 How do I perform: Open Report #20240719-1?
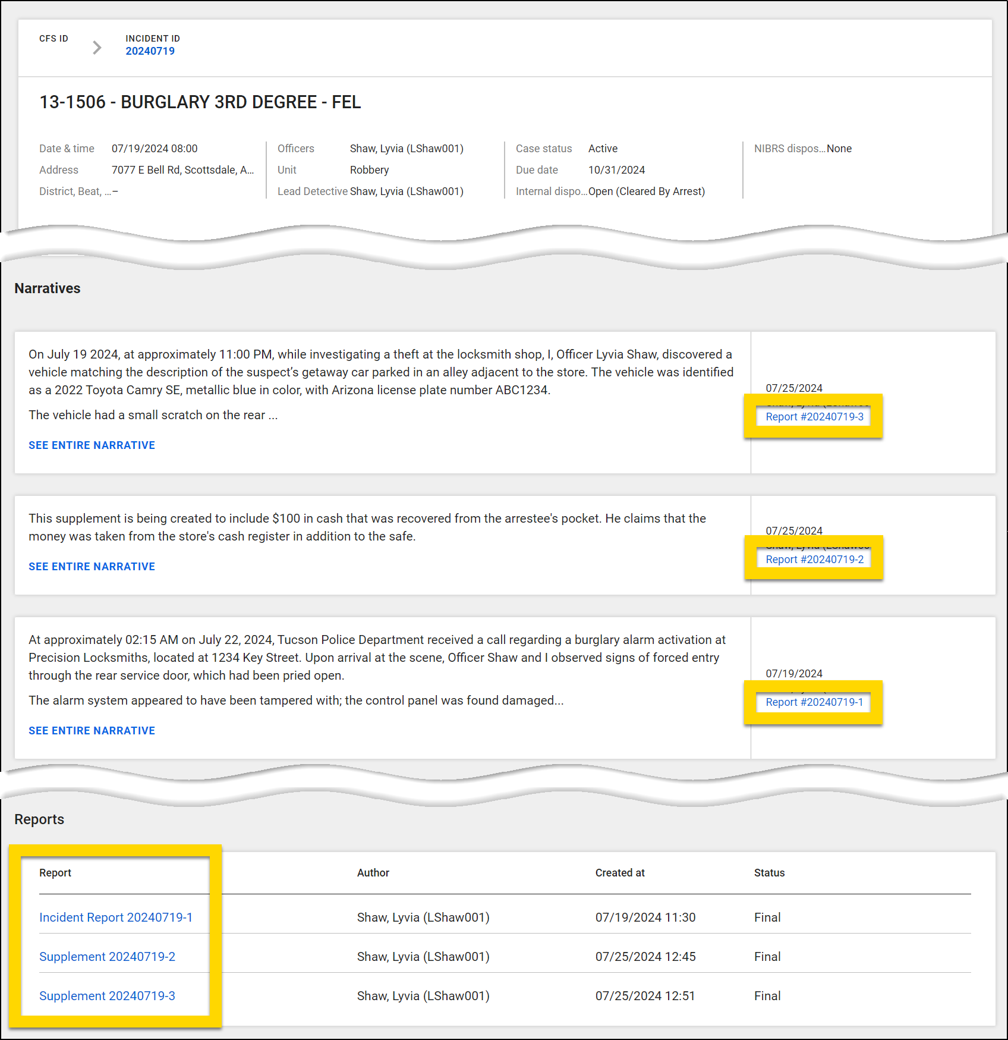(814, 702)
